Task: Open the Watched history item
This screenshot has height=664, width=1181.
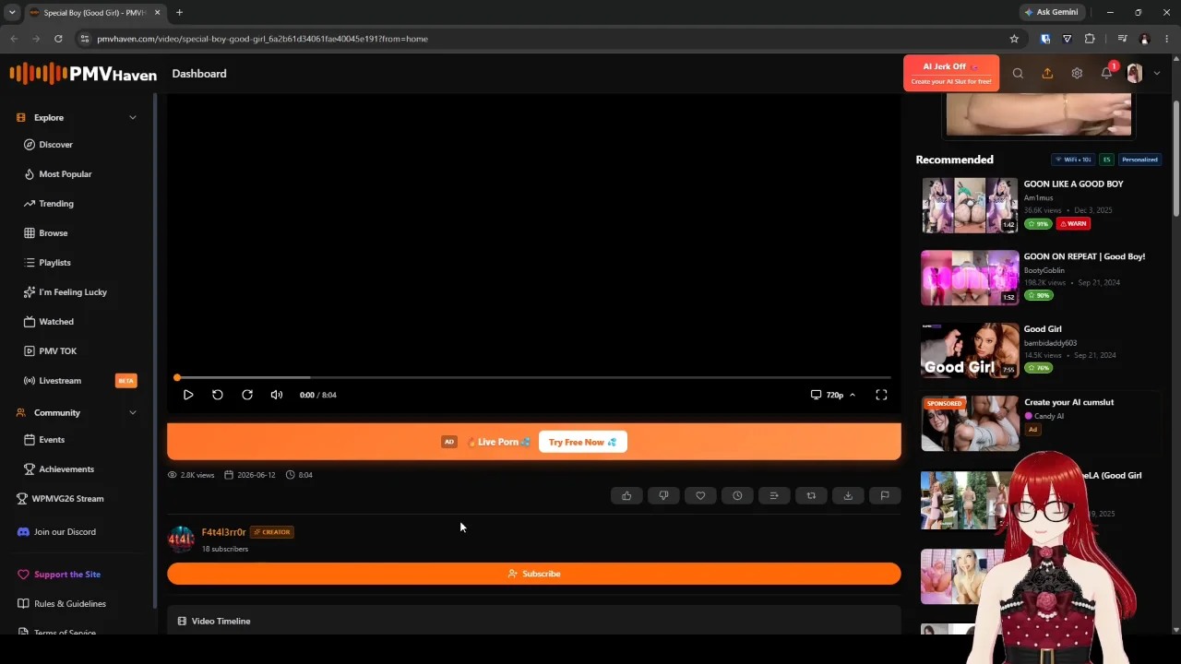Action: (x=55, y=322)
